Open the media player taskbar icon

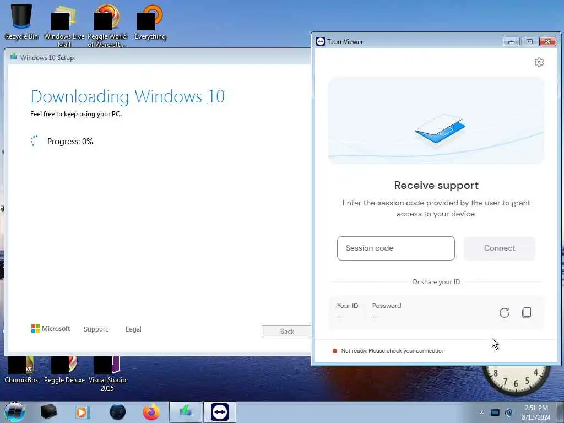pyautogui.click(x=82, y=412)
